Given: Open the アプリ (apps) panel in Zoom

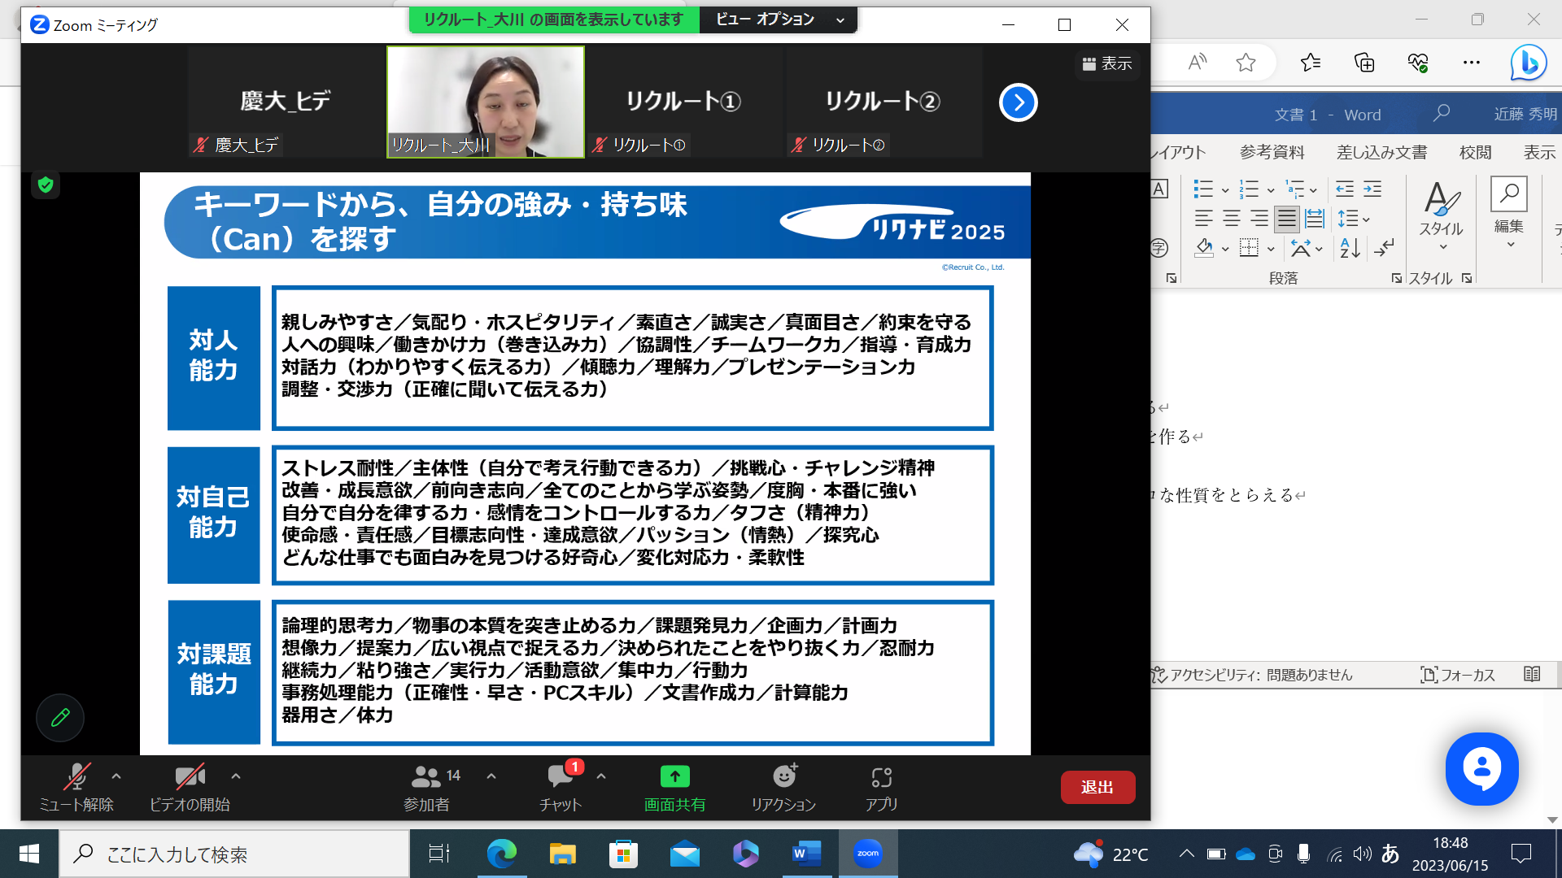Looking at the screenshot, I should tap(883, 787).
